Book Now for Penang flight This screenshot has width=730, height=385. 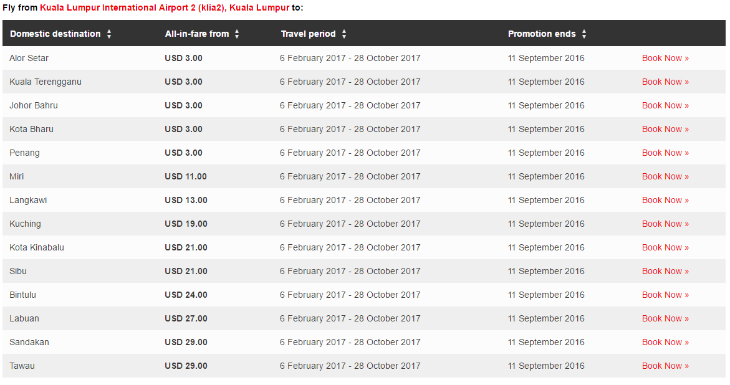coord(665,153)
